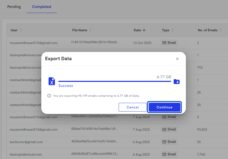The height and width of the screenshot is (159, 228).
Task: Click the Success status text
Action: pyautogui.click(x=66, y=86)
